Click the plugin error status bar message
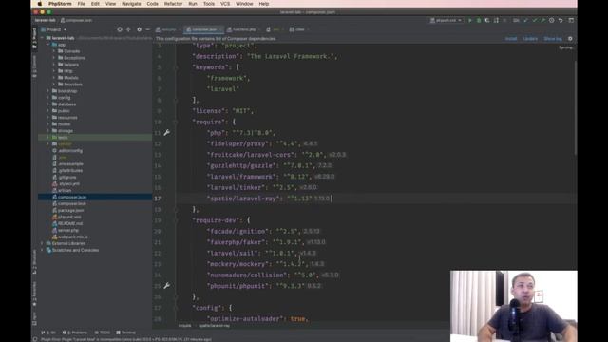Screen dimensions: 608x342 coord(126,339)
